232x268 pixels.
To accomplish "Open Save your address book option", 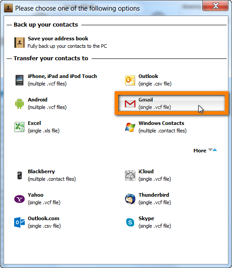I will point(61,43).
